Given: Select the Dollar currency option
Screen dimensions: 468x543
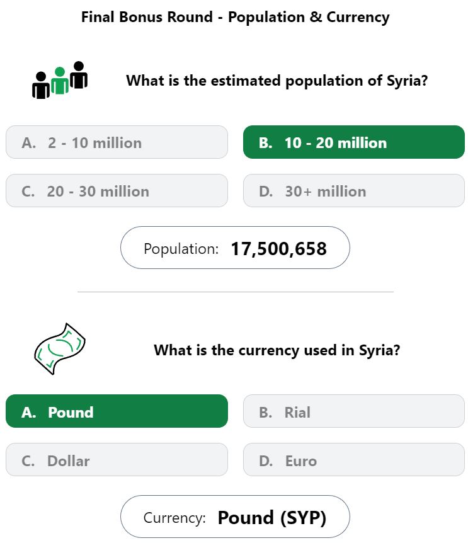Looking at the screenshot, I should coord(117,460).
